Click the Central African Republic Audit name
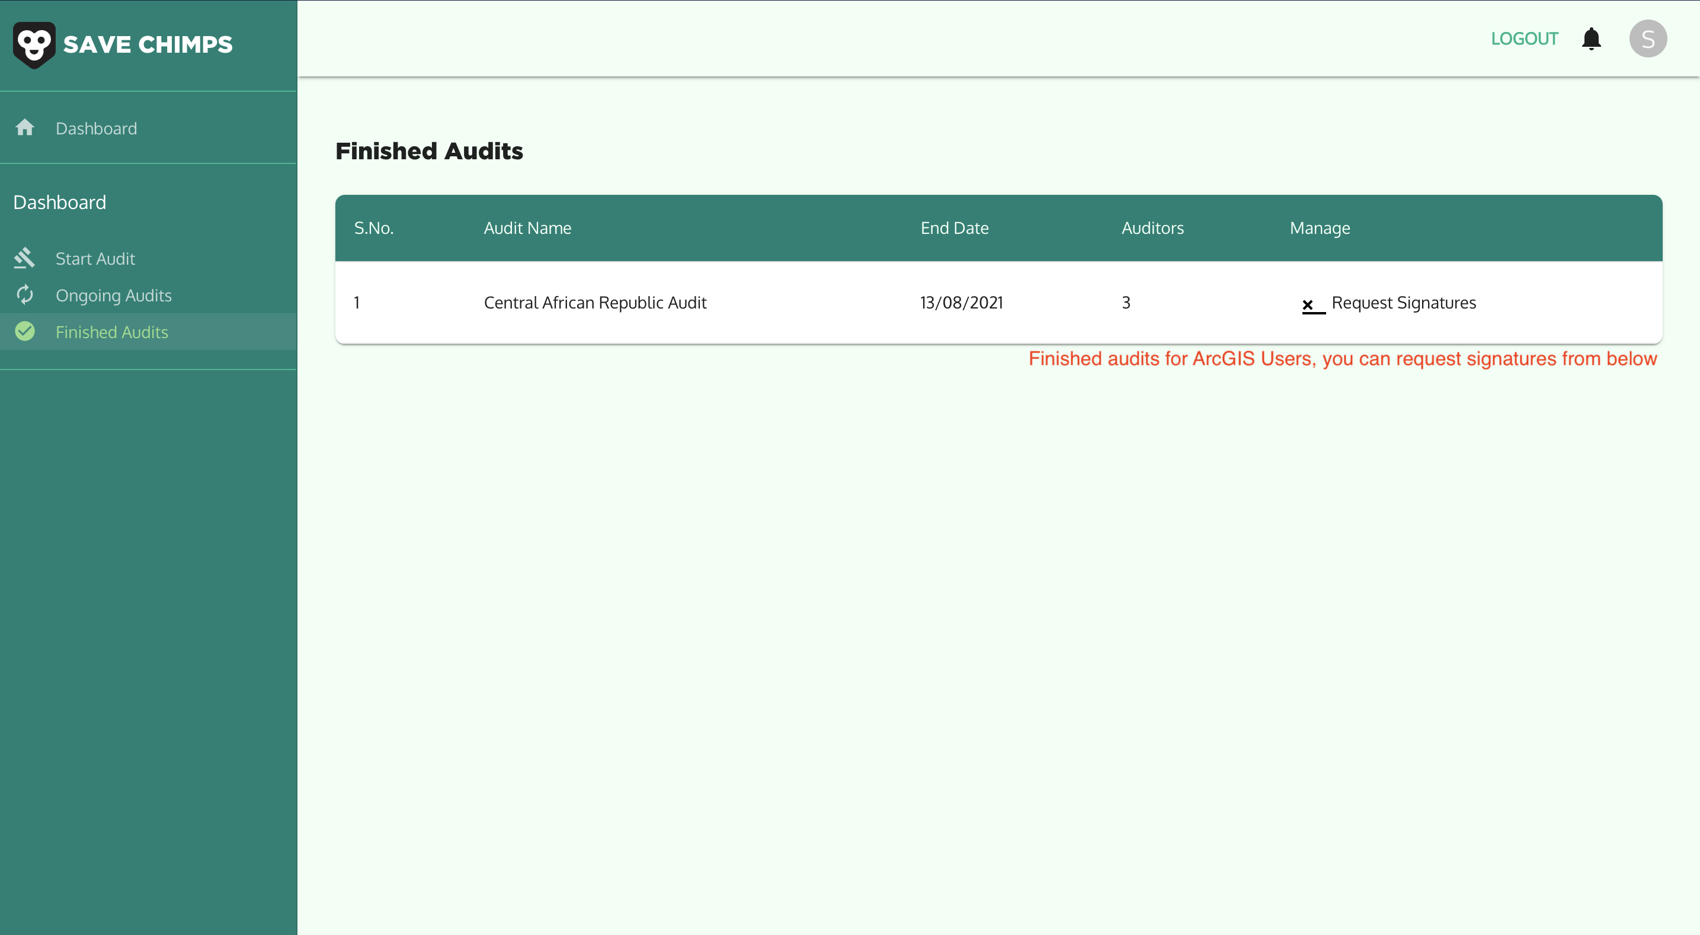The width and height of the screenshot is (1700, 935). [594, 303]
